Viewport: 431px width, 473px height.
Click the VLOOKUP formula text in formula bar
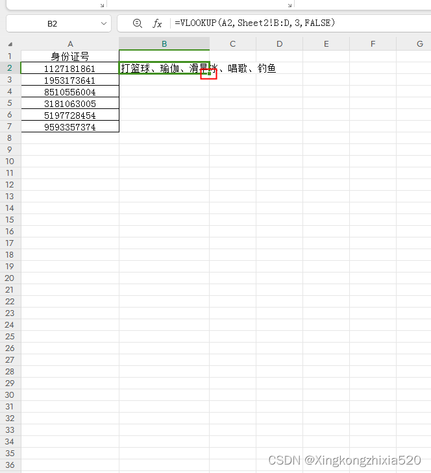point(254,23)
